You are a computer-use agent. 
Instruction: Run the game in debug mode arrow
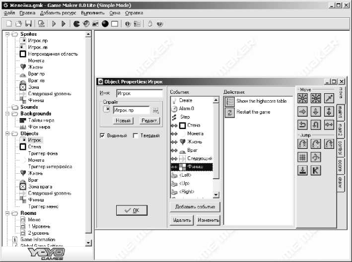click(x=64, y=23)
